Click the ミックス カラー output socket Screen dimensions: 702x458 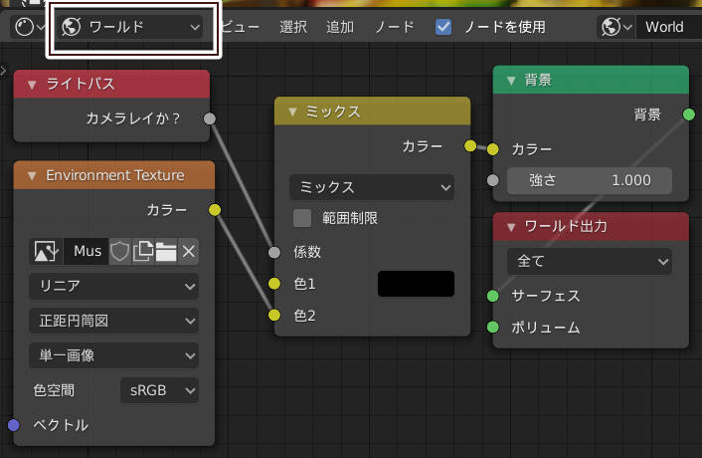point(470,145)
